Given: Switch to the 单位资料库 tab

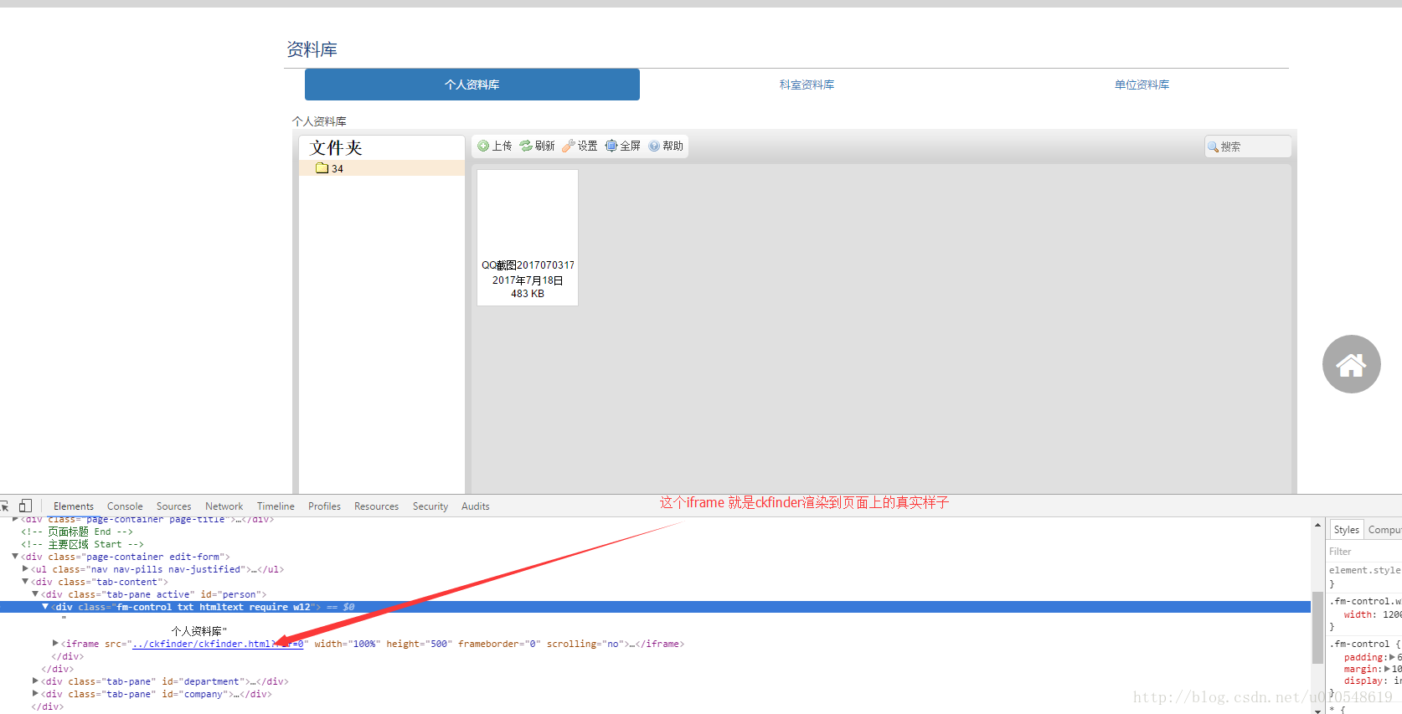Looking at the screenshot, I should [1142, 85].
